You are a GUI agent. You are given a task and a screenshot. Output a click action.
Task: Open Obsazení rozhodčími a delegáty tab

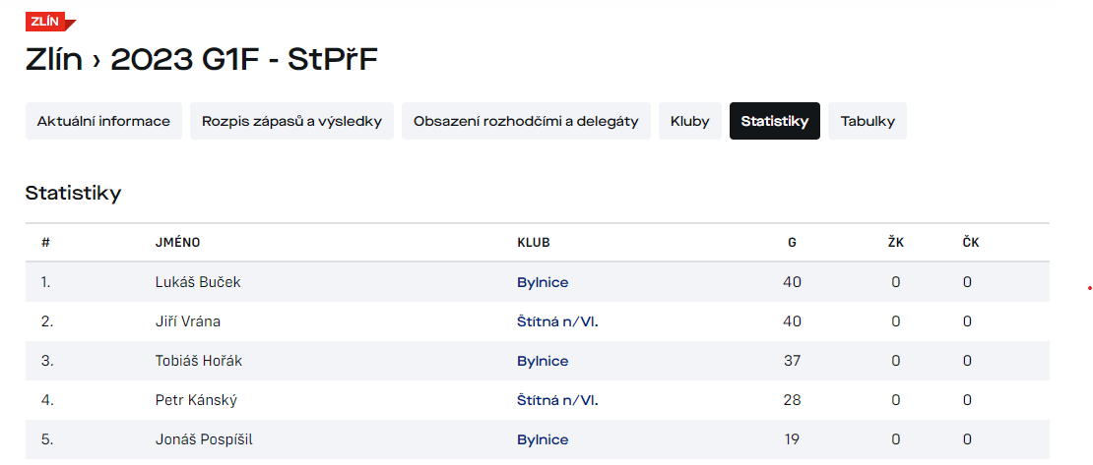coord(526,121)
